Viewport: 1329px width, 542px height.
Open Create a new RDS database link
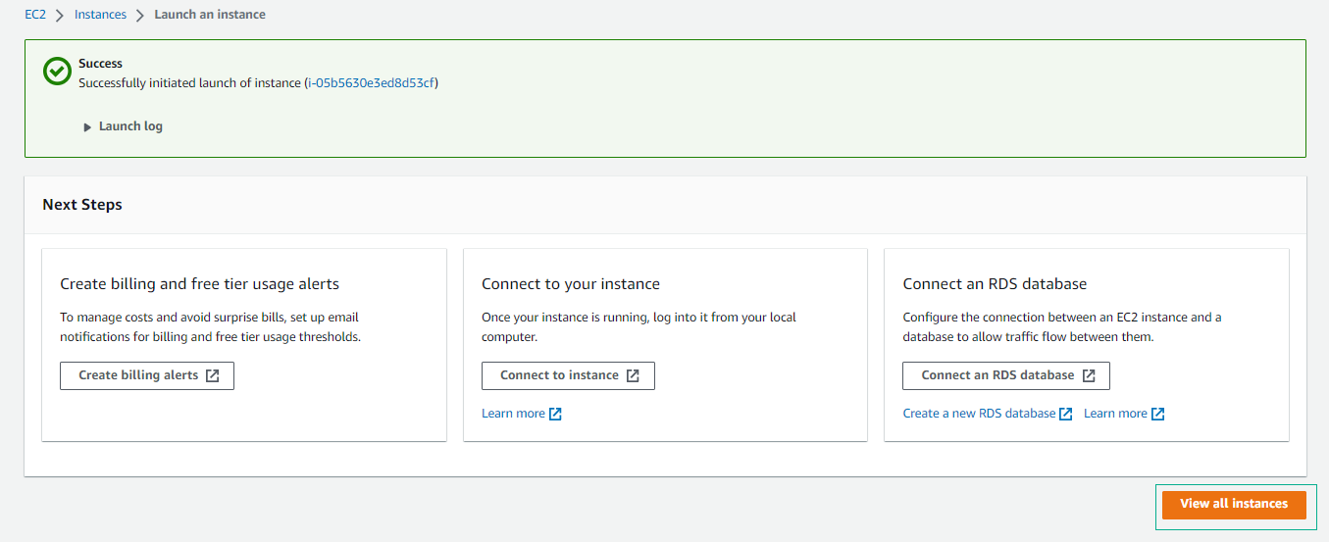[980, 414]
